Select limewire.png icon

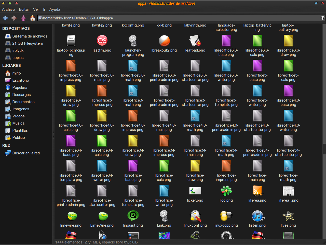[72, 216]
